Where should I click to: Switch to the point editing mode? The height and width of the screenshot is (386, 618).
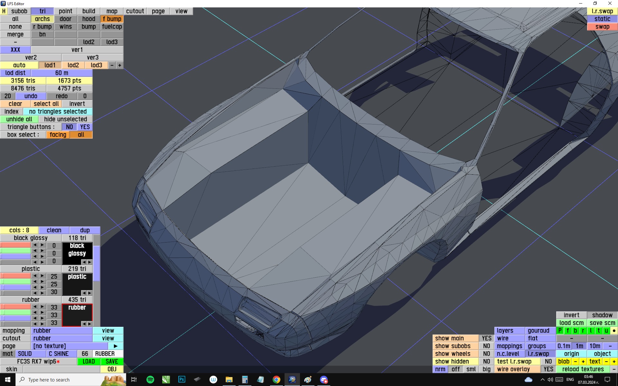click(65, 11)
